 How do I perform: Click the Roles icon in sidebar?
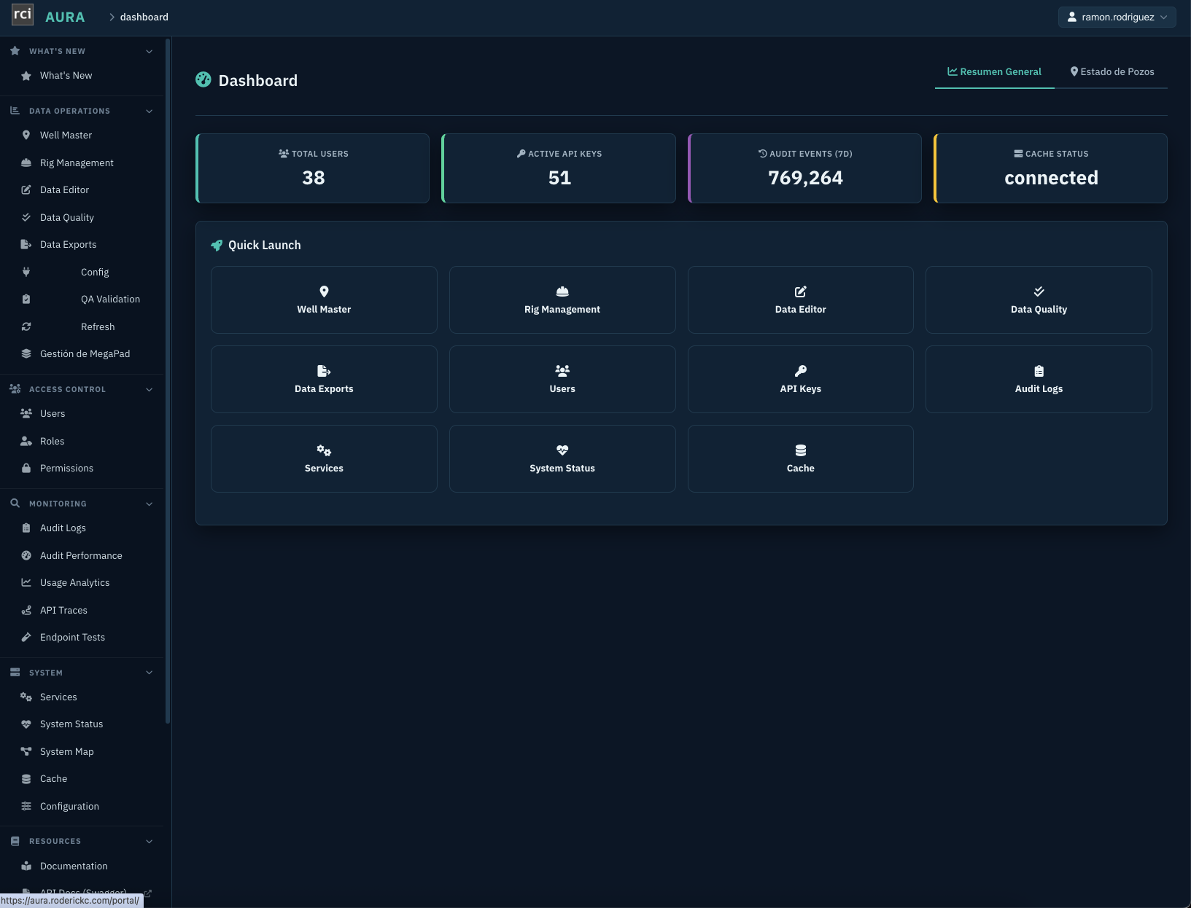26,441
